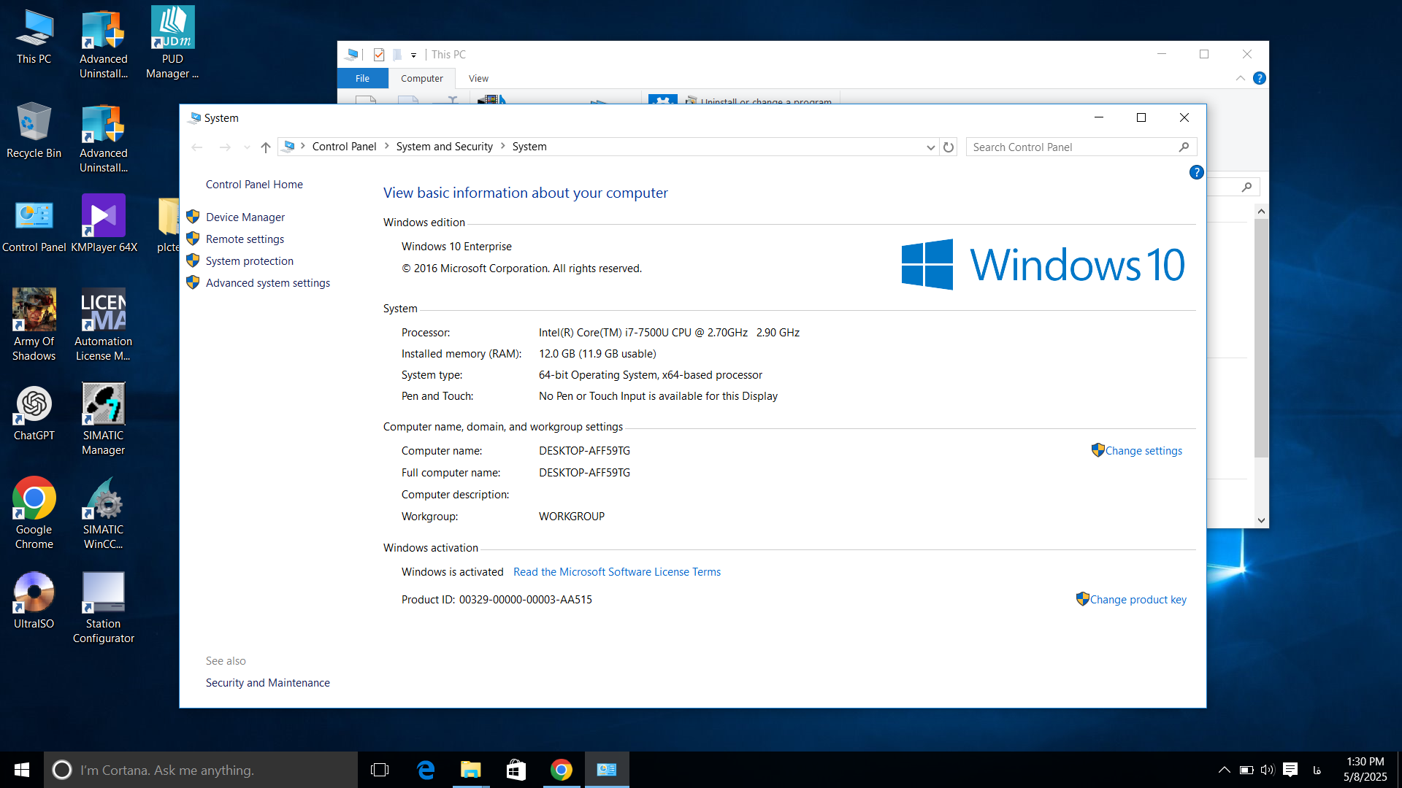Click the Control Panel taskbar button
Image resolution: width=1402 pixels, height=788 pixels.
pyautogui.click(x=607, y=770)
